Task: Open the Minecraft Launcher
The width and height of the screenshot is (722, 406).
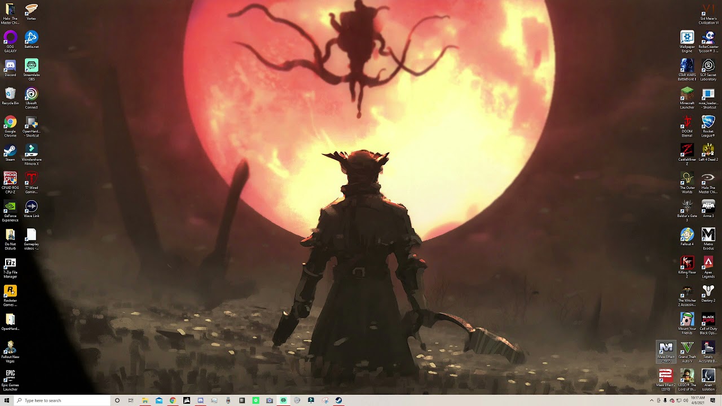Action: [687, 99]
